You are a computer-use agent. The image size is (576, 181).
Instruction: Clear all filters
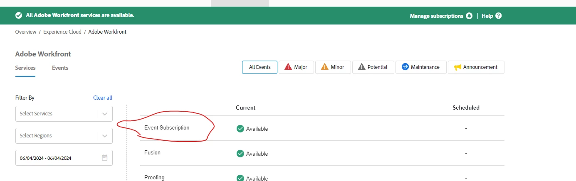coord(103,98)
